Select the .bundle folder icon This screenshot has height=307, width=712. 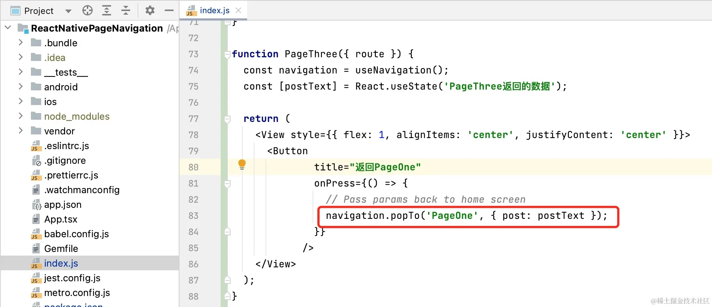36,43
